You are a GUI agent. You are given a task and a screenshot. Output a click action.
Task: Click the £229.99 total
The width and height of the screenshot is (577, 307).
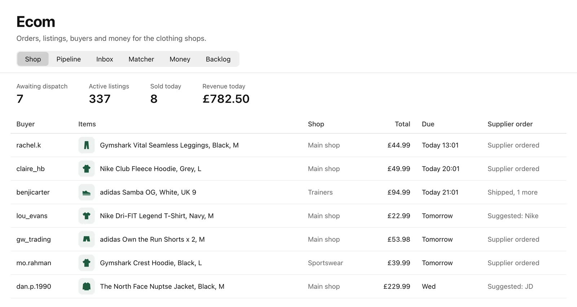pos(397,286)
